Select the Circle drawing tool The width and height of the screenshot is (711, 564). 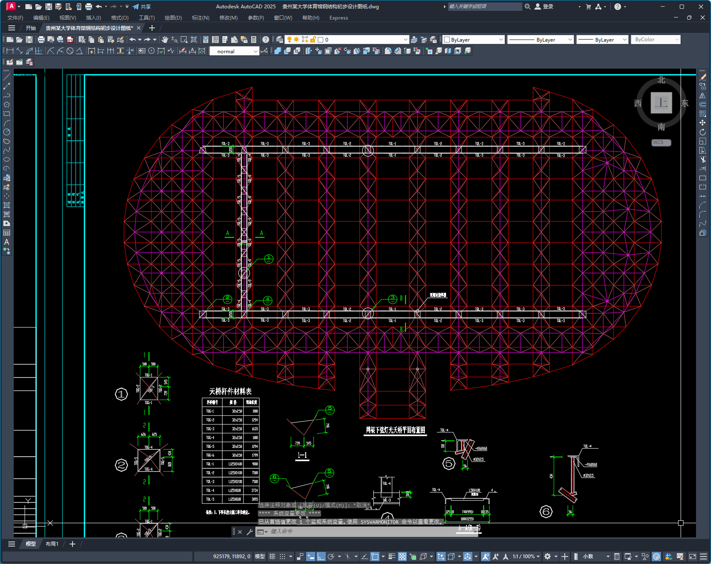pyautogui.click(x=7, y=132)
